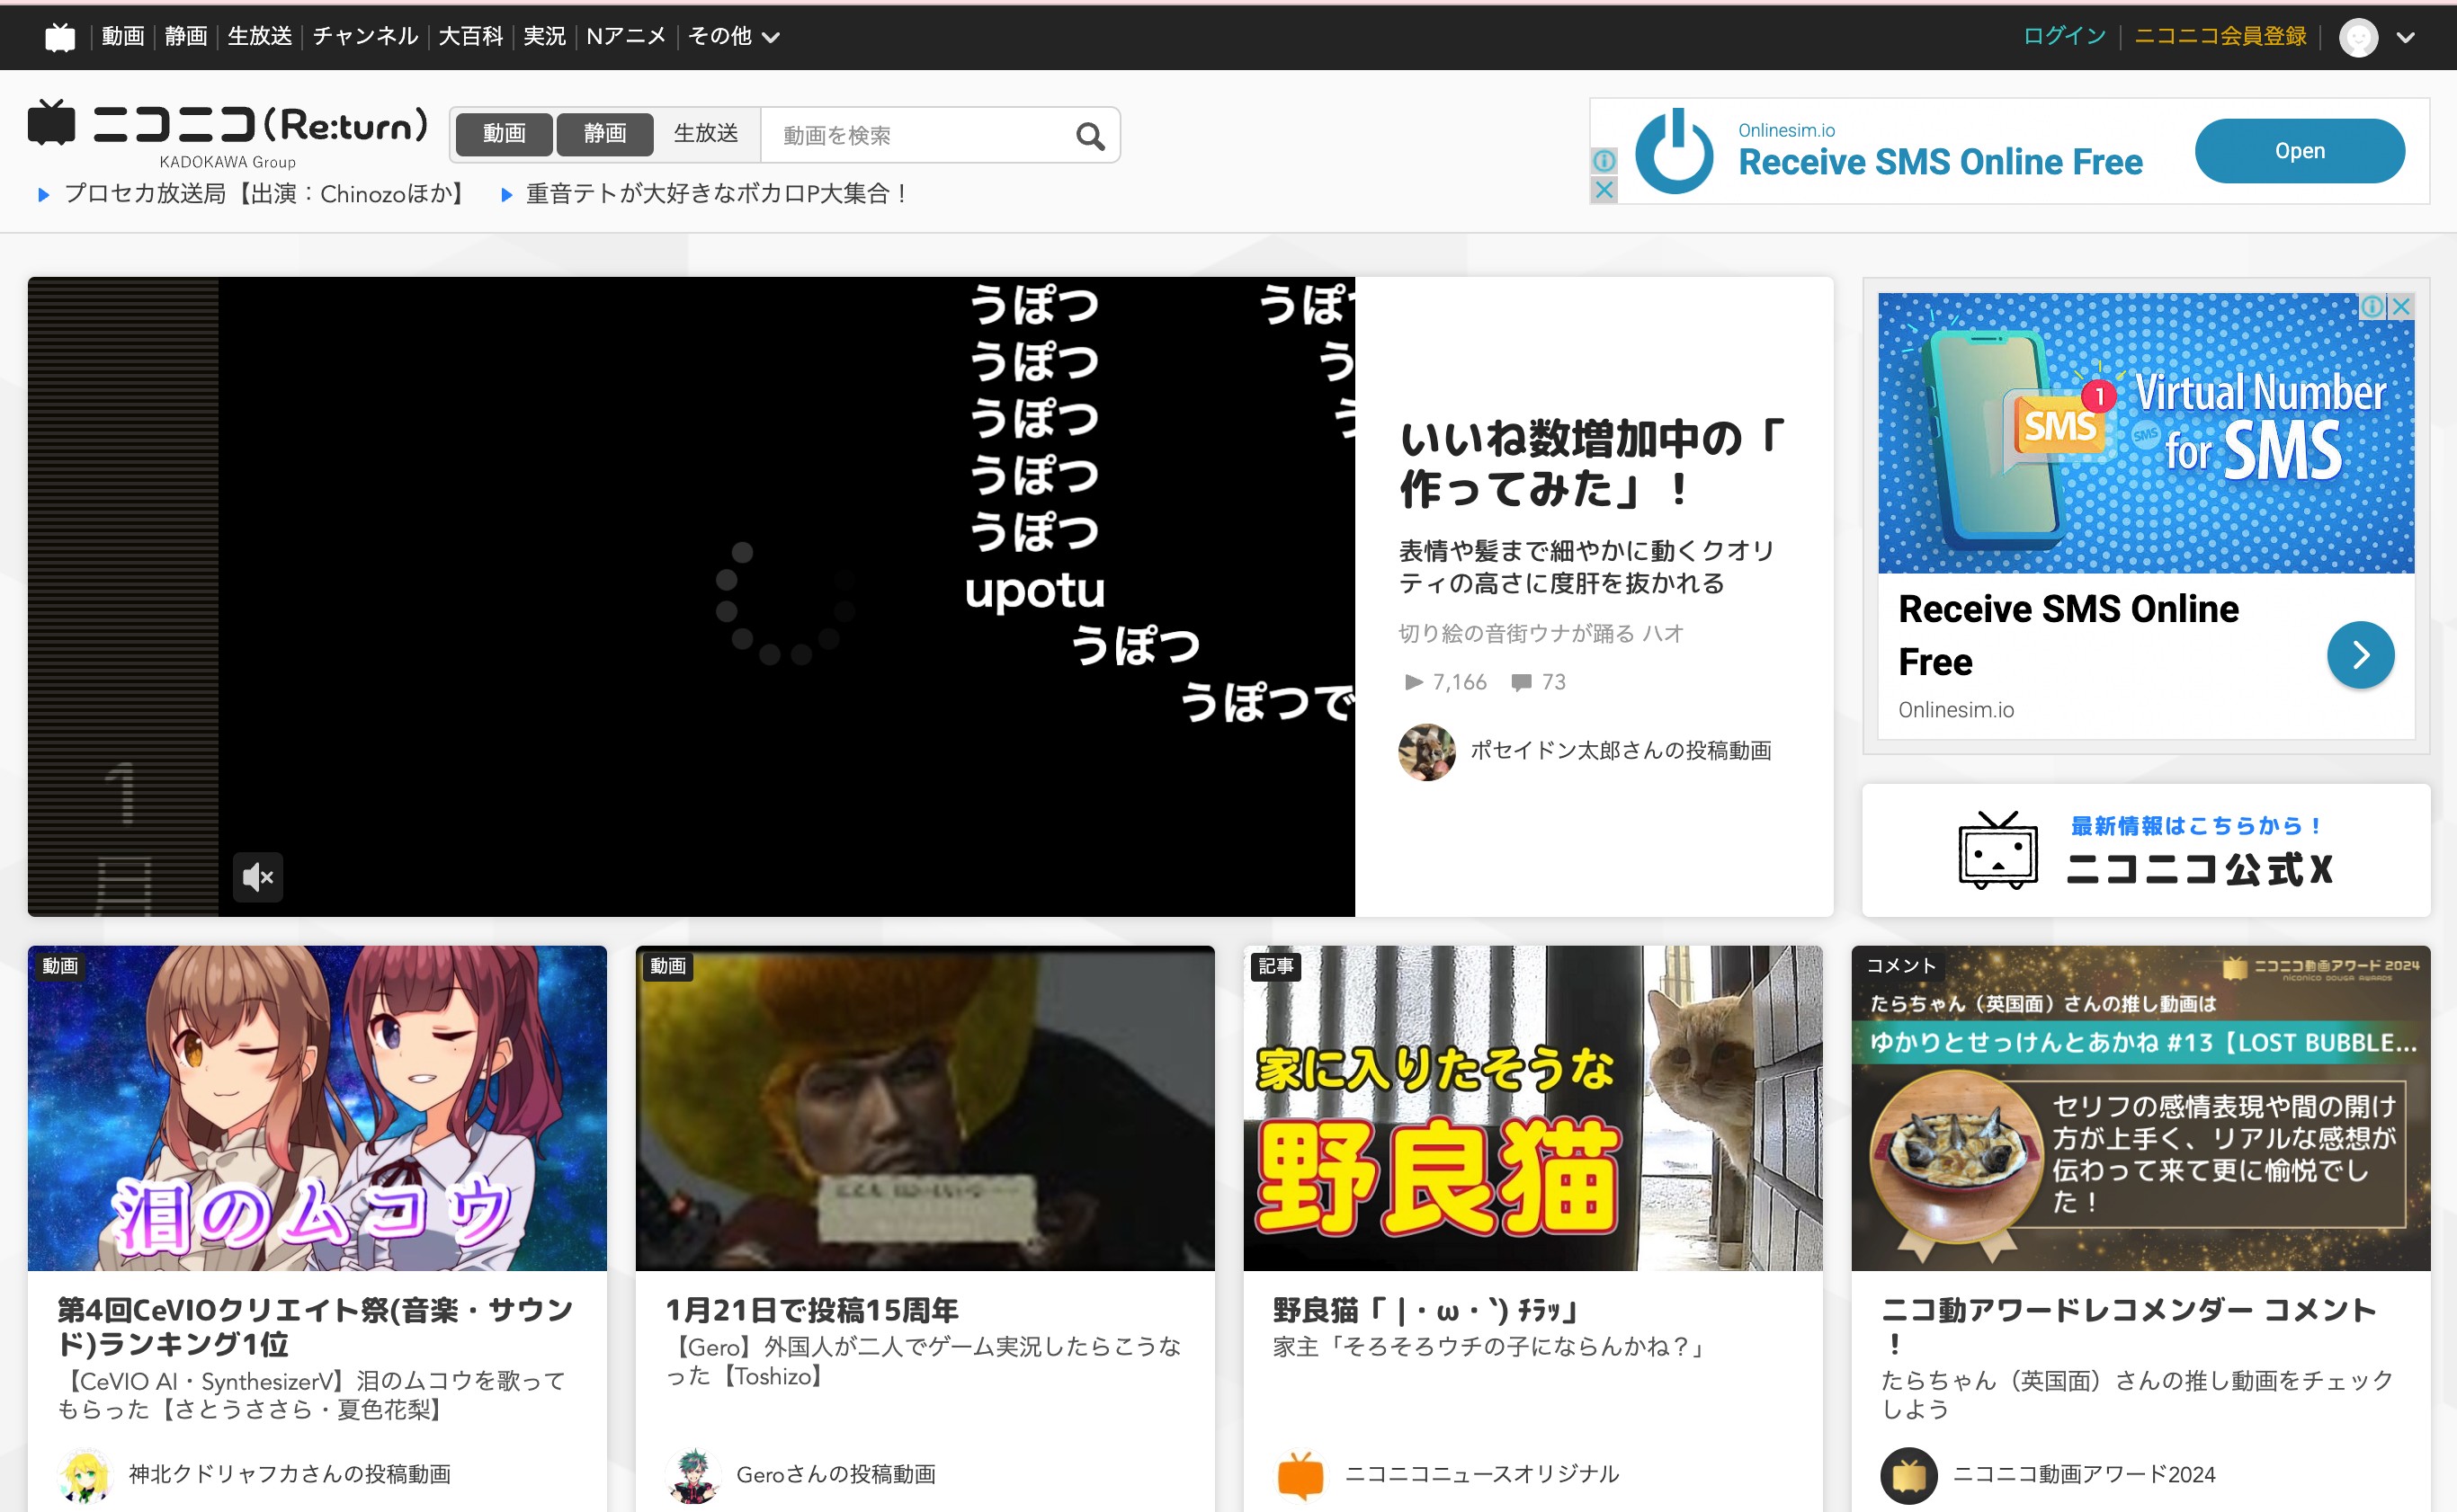Expand the account dropdown chevron
The image size is (2457, 1512).
[2406, 38]
